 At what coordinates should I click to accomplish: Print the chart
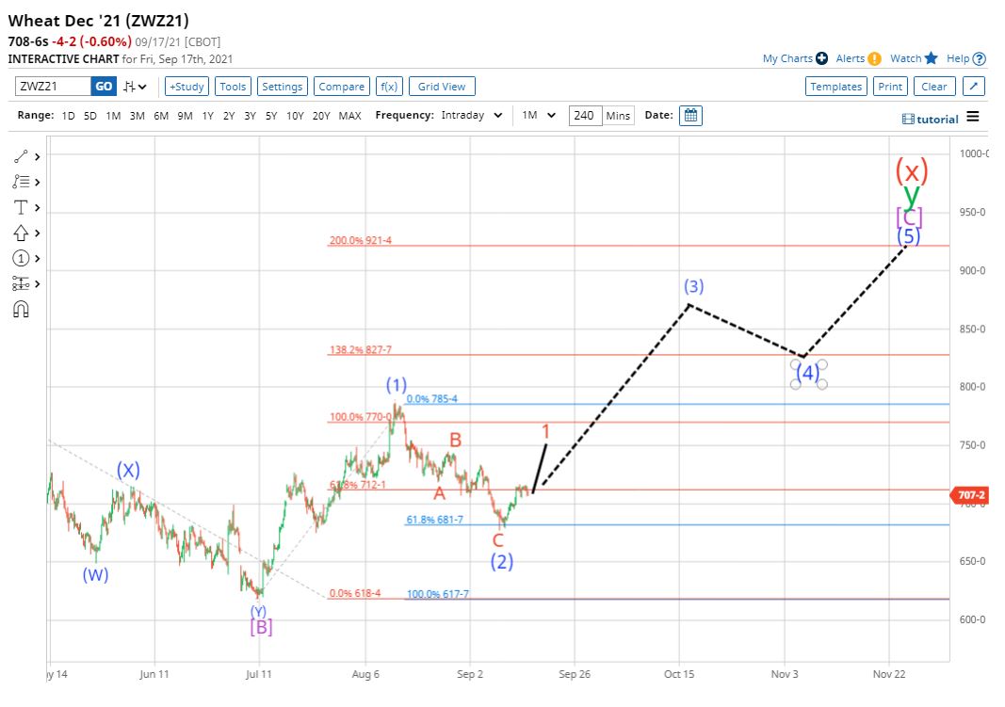(x=890, y=87)
